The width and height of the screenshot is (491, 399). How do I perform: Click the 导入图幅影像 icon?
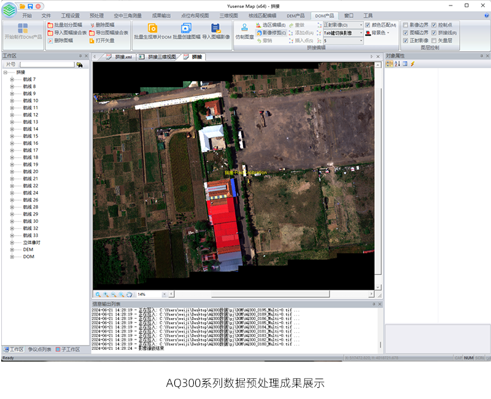click(x=215, y=28)
